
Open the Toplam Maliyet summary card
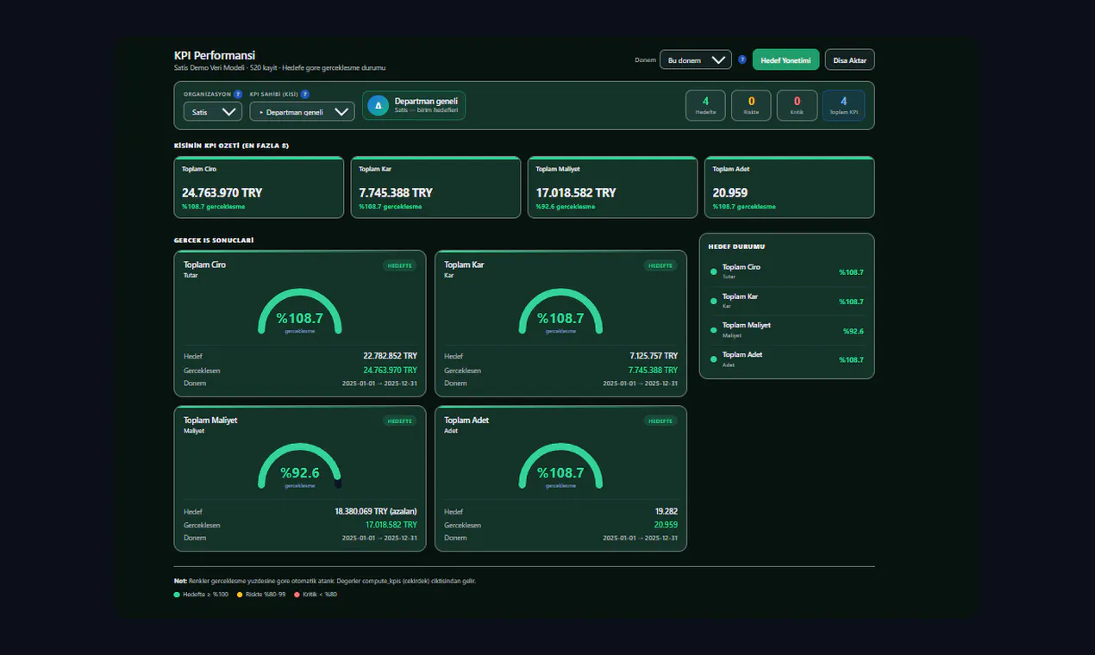tap(612, 187)
